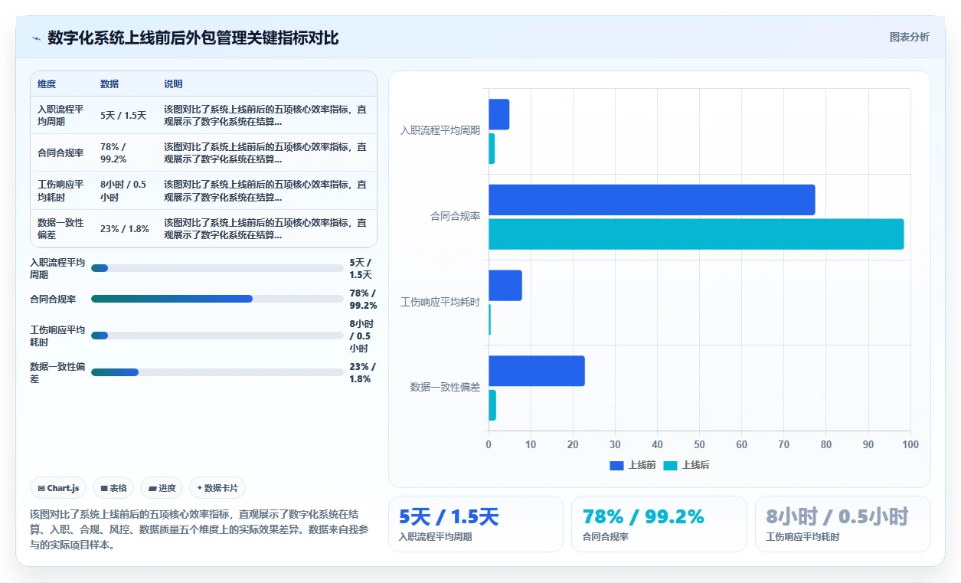Select the 进度 tag button
The height and width of the screenshot is (583, 961).
(162, 488)
